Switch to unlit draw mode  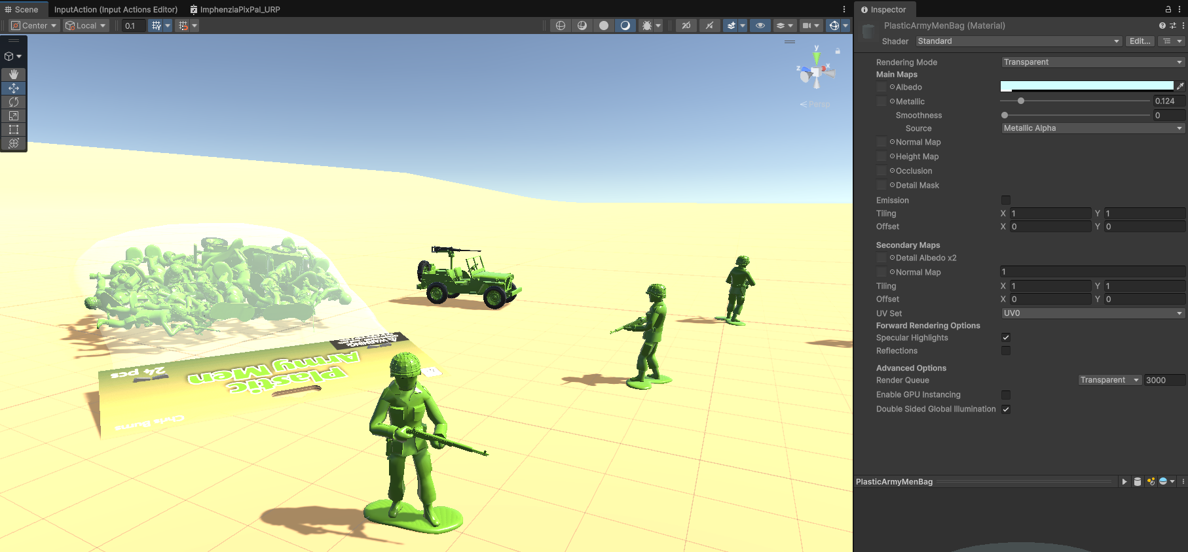coord(604,26)
